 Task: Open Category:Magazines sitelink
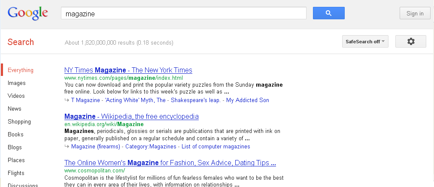pyautogui.click(x=151, y=146)
